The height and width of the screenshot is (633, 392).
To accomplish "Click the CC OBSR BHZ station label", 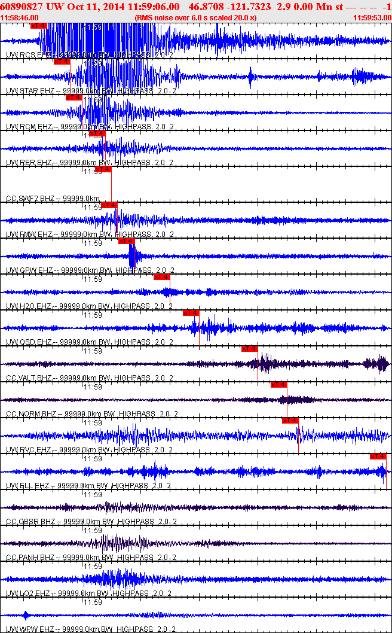I will (x=30, y=522).
